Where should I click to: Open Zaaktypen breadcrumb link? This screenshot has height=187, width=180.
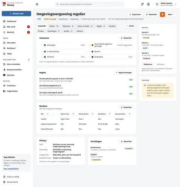pyautogui.click(x=75, y=19)
